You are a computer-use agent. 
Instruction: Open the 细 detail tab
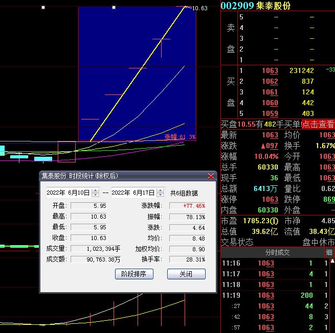tap(329, 253)
